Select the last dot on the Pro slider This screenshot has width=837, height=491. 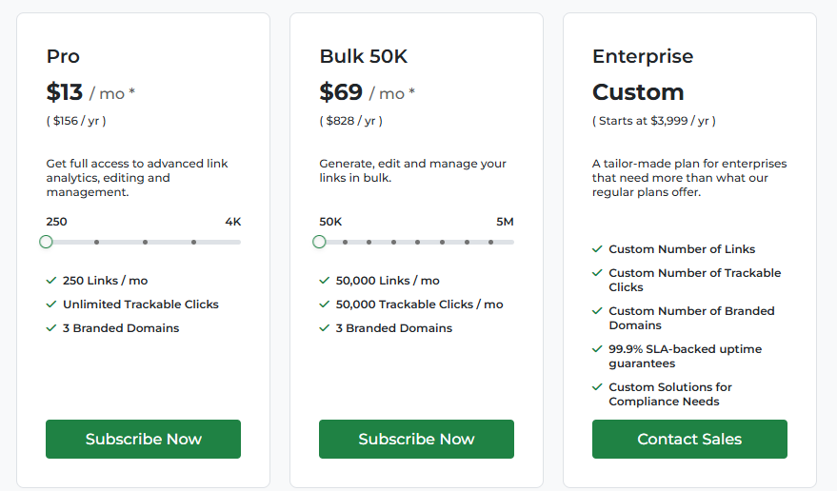tap(193, 242)
